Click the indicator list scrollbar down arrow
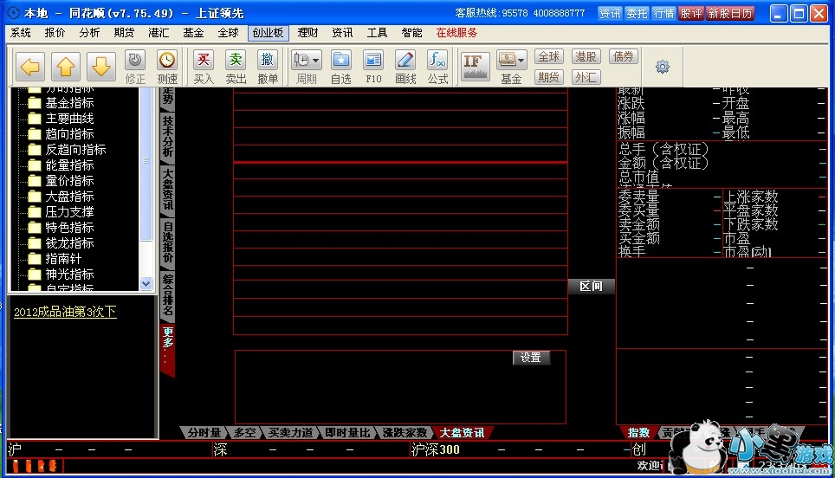Viewport: 835px width, 478px height. pos(146,283)
